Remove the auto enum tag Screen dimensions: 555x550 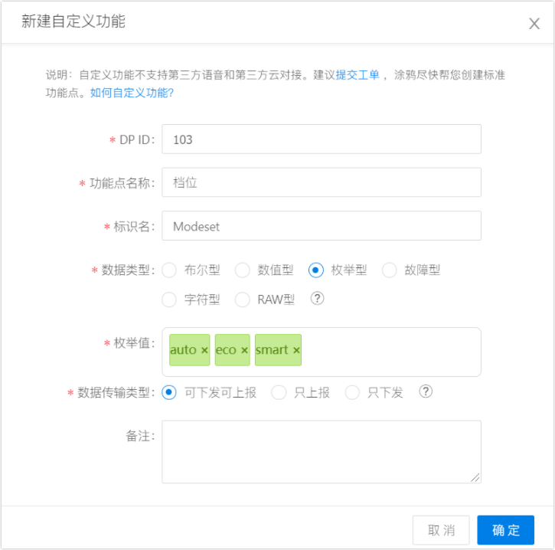click(x=204, y=350)
